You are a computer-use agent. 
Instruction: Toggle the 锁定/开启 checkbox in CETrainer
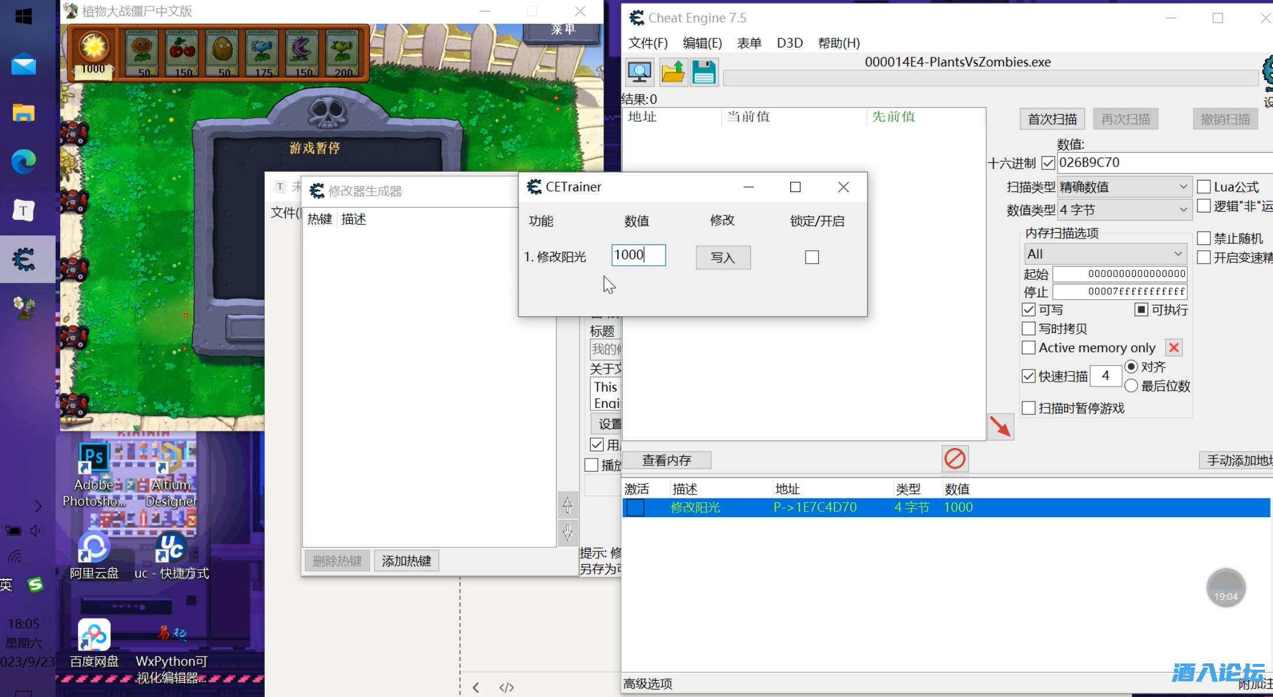812,257
